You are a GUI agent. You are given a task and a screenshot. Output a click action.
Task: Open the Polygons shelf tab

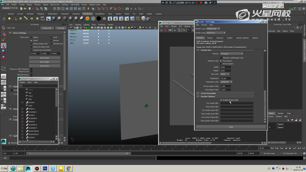point(41,14)
